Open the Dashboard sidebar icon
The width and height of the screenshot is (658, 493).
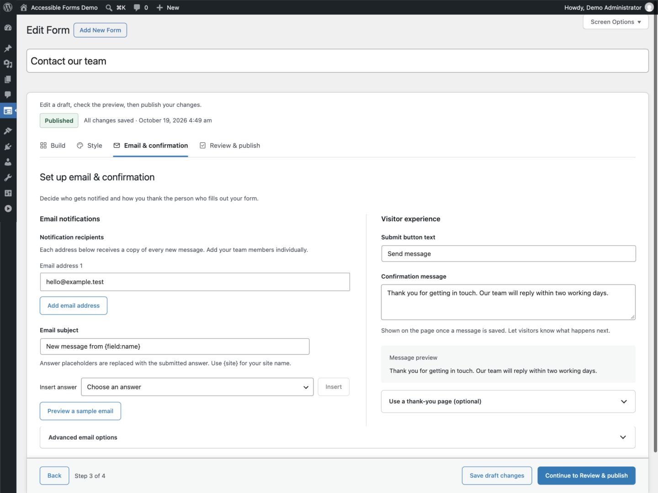pyautogui.click(x=8, y=27)
